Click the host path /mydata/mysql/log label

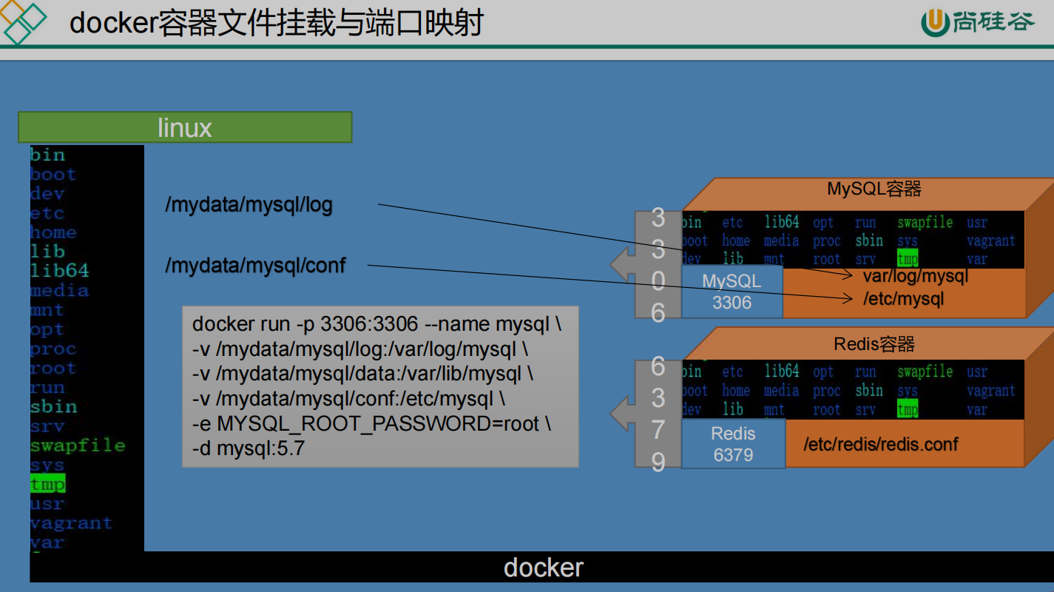pos(249,205)
